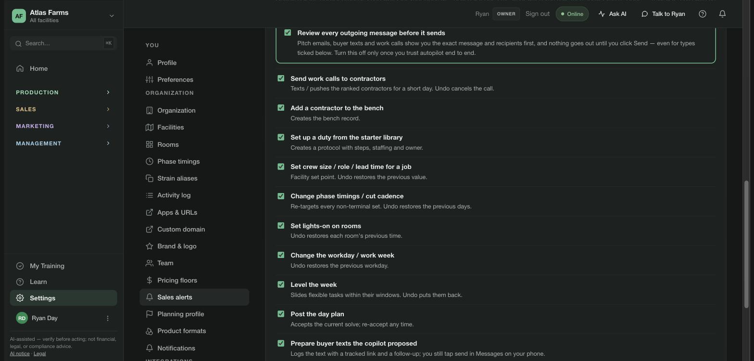The image size is (754, 361).
Task: Select Home in the left navigation
Action: (x=63, y=68)
